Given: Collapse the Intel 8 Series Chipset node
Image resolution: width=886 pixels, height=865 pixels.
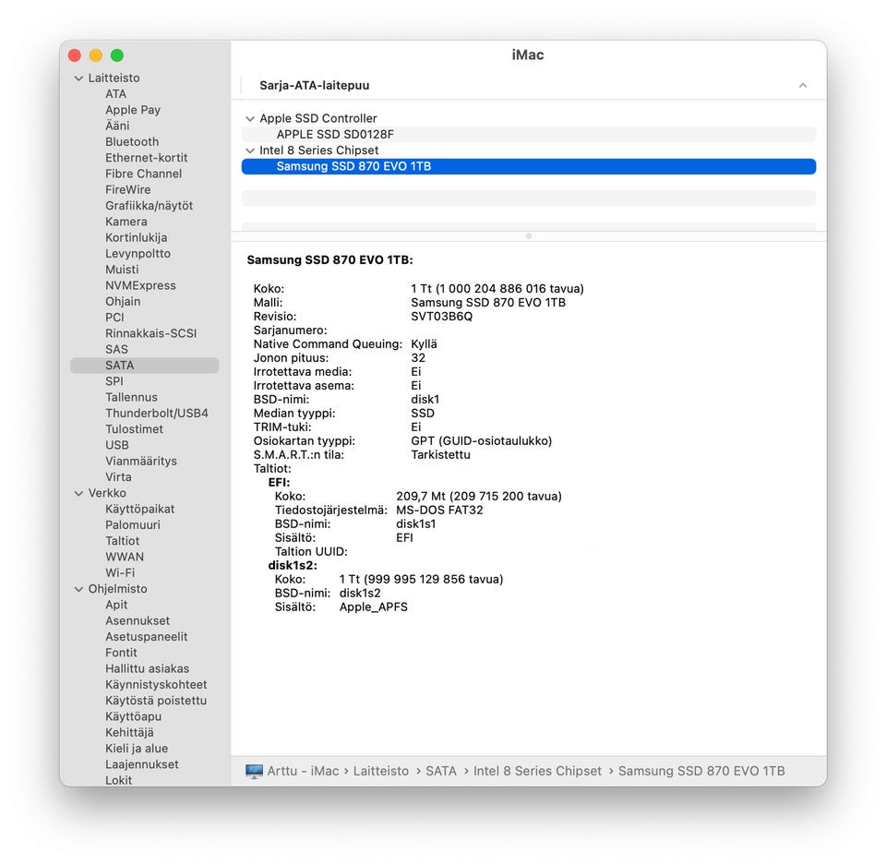Looking at the screenshot, I should [x=250, y=150].
